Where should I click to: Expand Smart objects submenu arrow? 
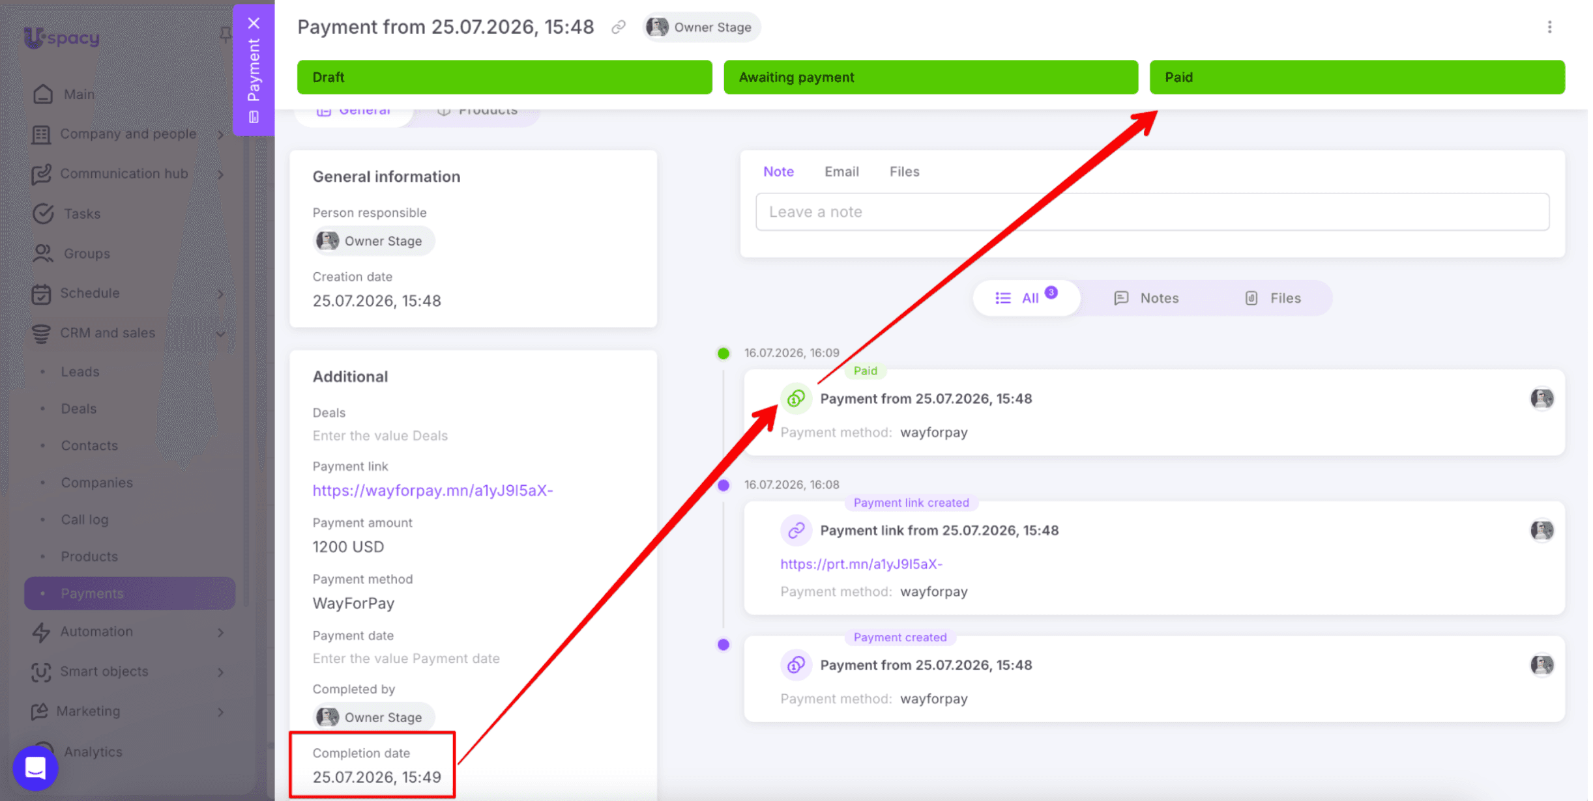tap(220, 672)
